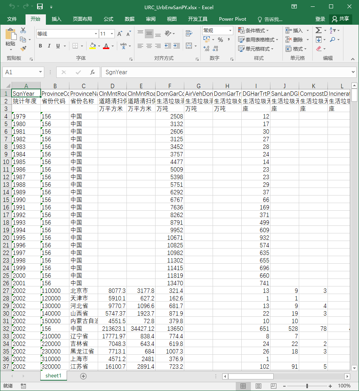
Task: Click the Merge and Center icon
Action: pyautogui.click(x=189, y=46)
